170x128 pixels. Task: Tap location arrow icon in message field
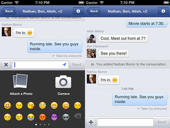64,65
